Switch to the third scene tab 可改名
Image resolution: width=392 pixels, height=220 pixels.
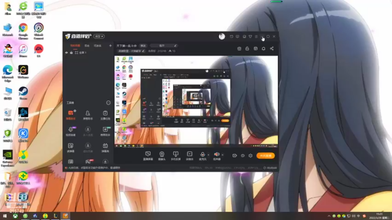click(x=98, y=45)
